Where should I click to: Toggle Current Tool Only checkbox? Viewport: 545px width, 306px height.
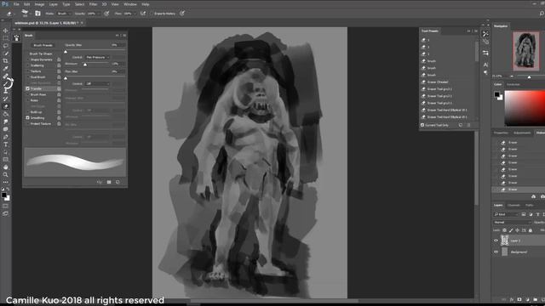pos(422,125)
